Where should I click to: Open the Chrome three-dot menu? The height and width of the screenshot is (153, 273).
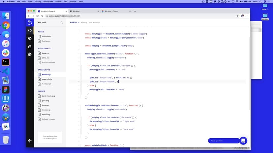[x=247, y=16]
